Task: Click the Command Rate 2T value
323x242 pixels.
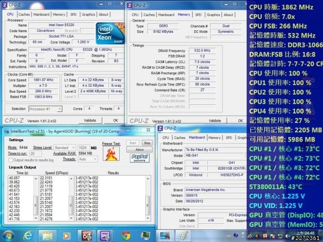Action: coord(202,90)
